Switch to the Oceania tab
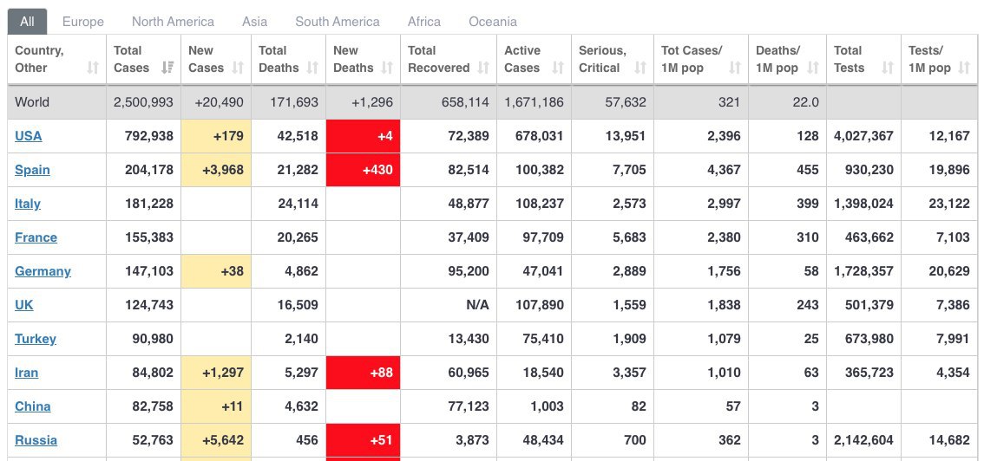Image resolution: width=984 pixels, height=461 pixels. [493, 22]
